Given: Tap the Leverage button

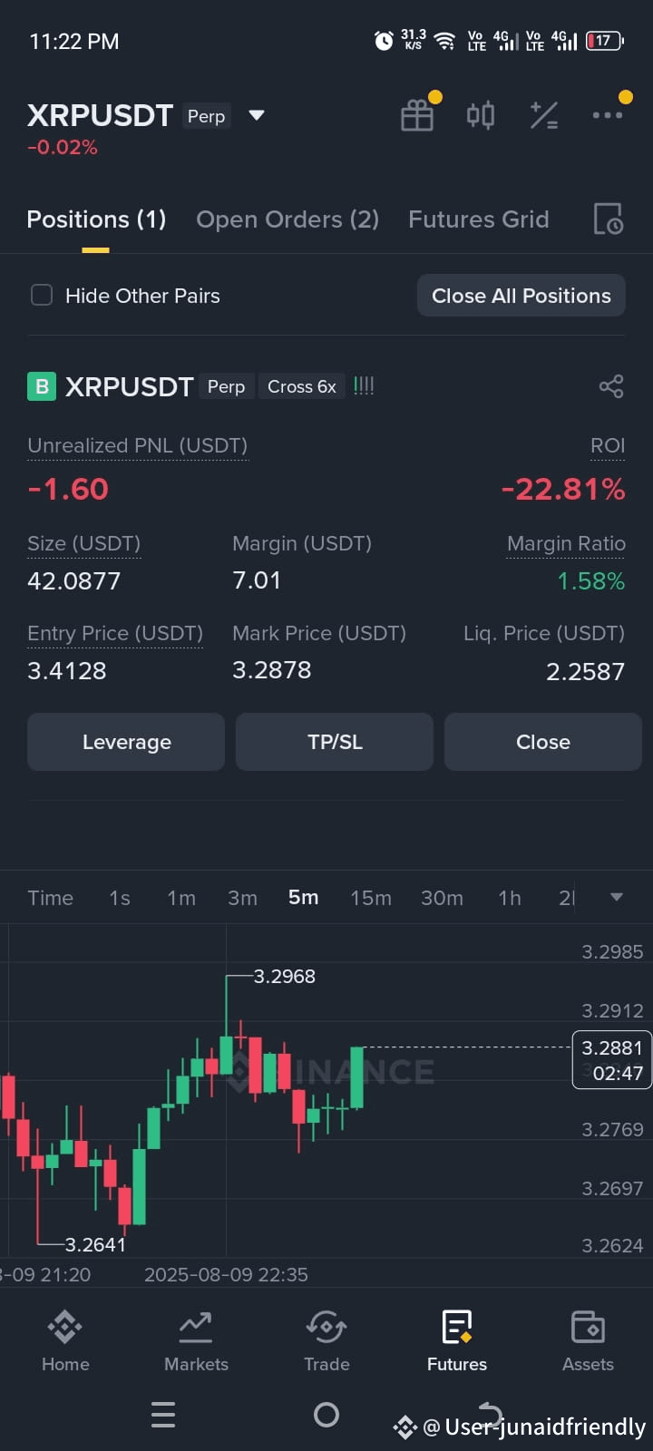Looking at the screenshot, I should pyautogui.click(x=126, y=742).
